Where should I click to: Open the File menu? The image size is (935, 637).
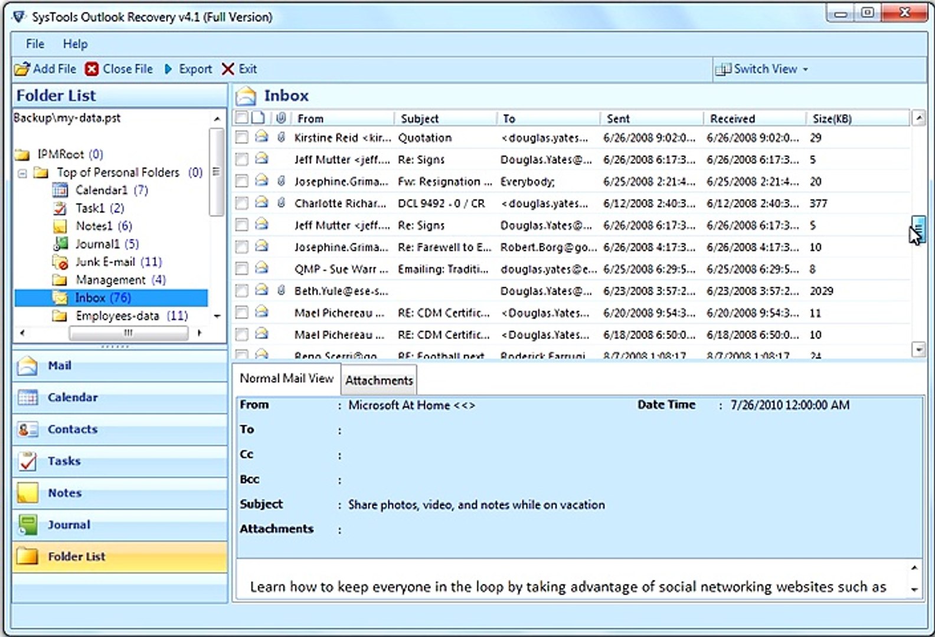[x=35, y=44]
